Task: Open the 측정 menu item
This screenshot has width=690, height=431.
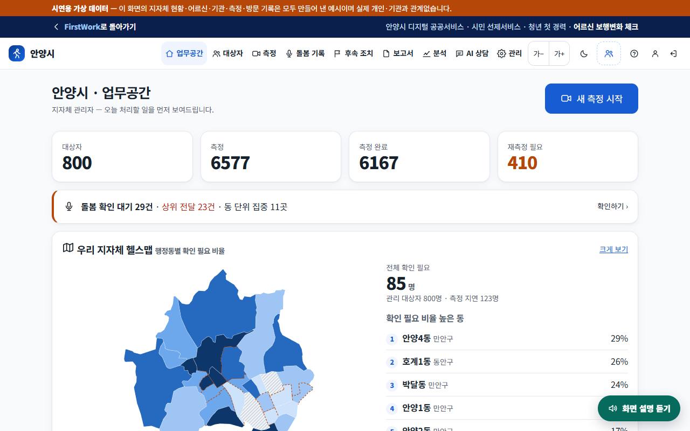Action: coord(264,53)
